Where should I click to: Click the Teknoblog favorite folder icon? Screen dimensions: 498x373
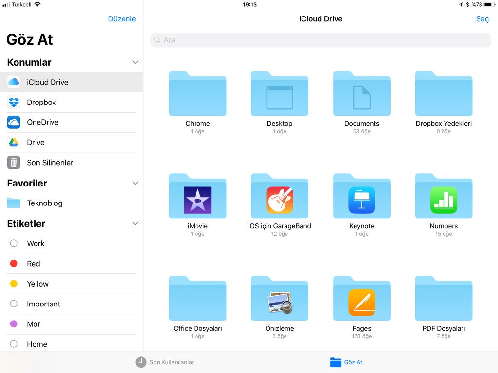click(14, 203)
